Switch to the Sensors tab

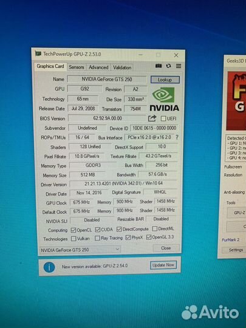coord(77,67)
